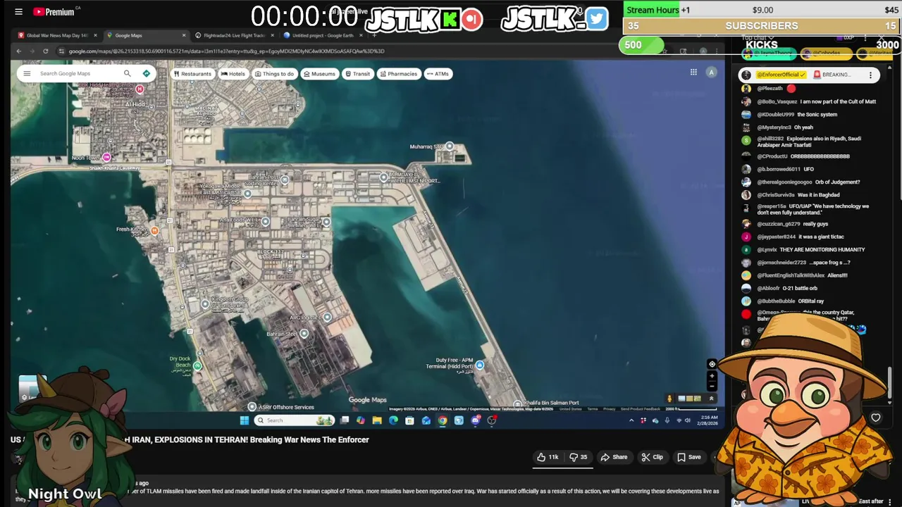
Task: Click the Khalifa Bin Salman Port marker
Action: pyautogui.click(x=518, y=404)
